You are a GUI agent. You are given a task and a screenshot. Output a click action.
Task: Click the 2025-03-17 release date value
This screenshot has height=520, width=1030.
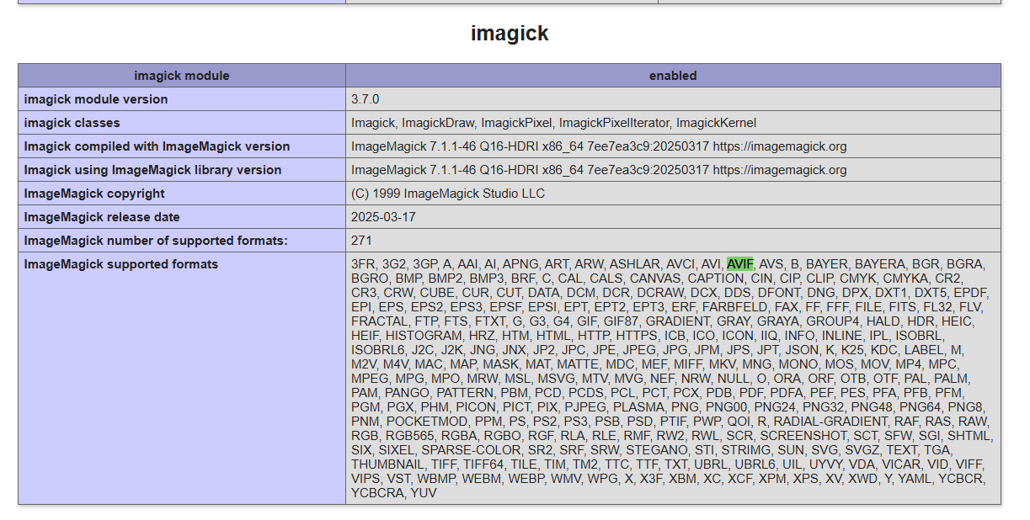pos(383,217)
